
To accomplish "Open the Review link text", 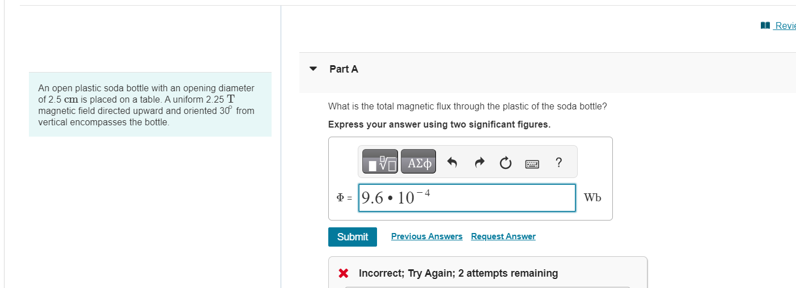I will 785,25.
